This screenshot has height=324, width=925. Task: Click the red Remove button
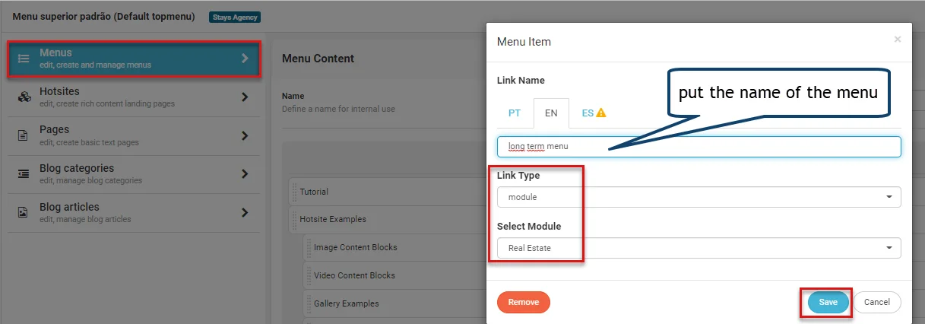click(523, 302)
